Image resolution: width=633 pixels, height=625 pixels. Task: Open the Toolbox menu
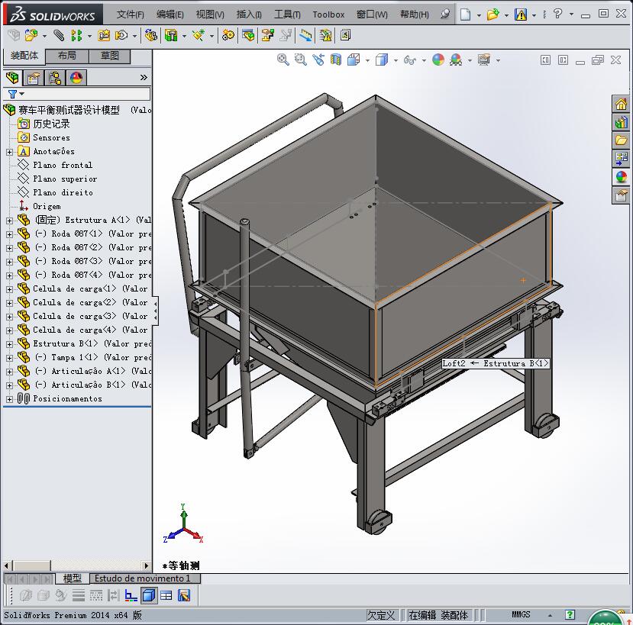pyautogui.click(x=328, y=14)
